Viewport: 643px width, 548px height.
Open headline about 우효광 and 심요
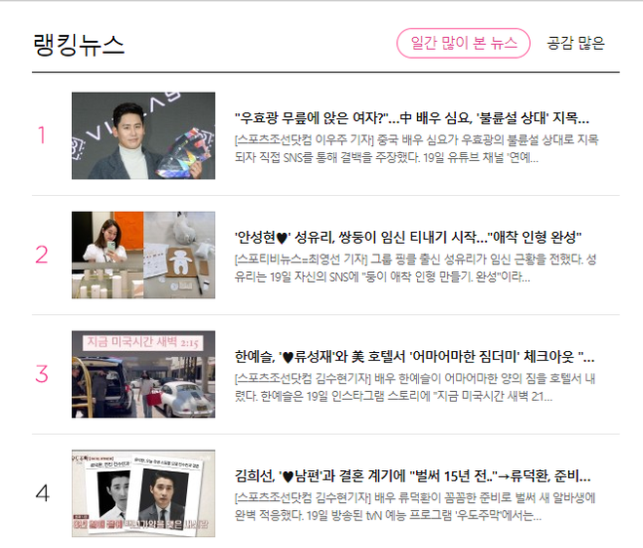412,118
